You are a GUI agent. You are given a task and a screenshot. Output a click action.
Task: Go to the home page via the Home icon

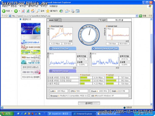[x=33, y=11]
